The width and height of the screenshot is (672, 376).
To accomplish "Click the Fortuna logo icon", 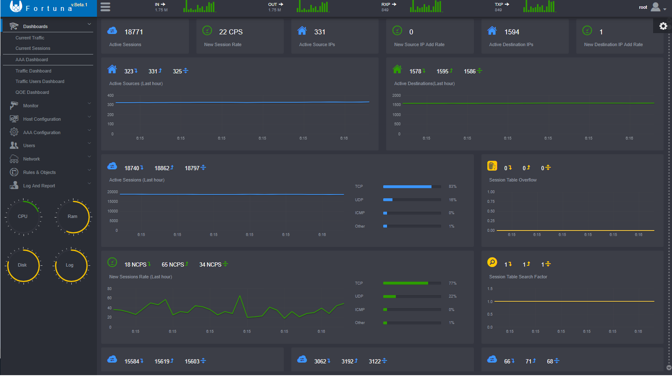I will pos(16,6).
